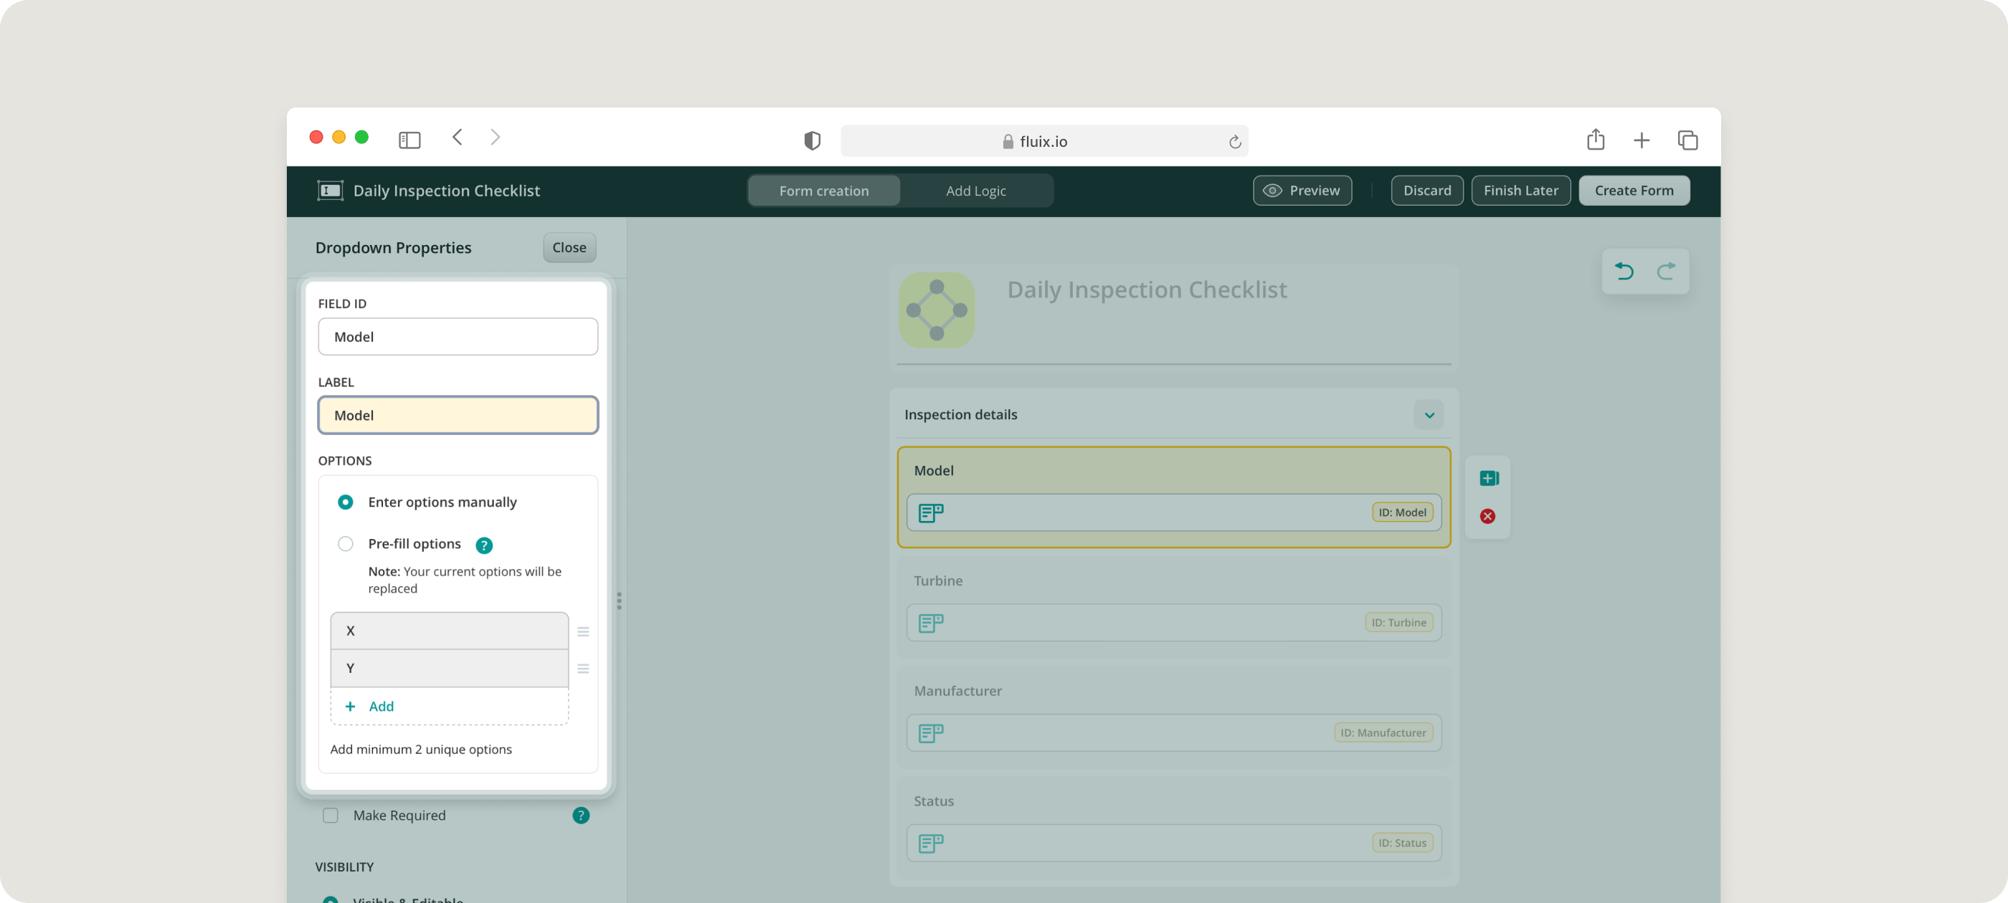2008x903 pixels.
Task: Select Pre-fill options radio button
Action: coord(346,544)
